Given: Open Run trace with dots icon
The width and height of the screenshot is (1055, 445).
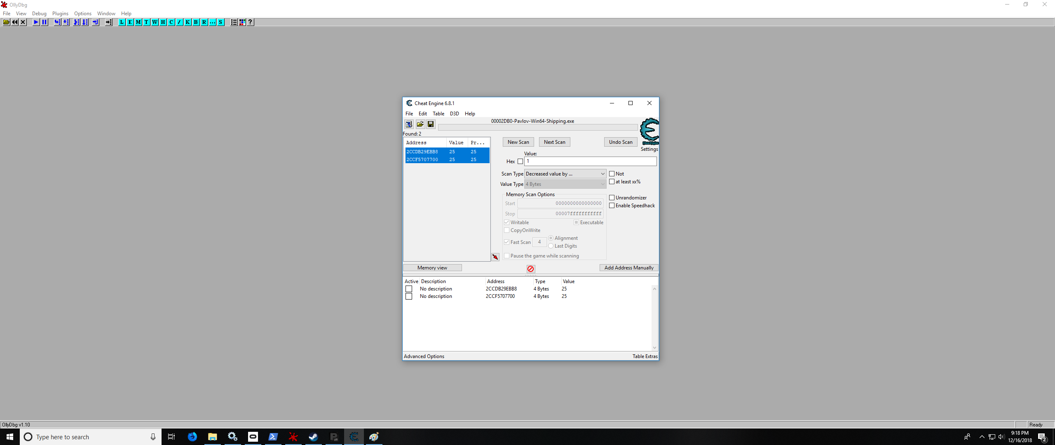Looking at the screenshot, I should (x=213, y=22).
